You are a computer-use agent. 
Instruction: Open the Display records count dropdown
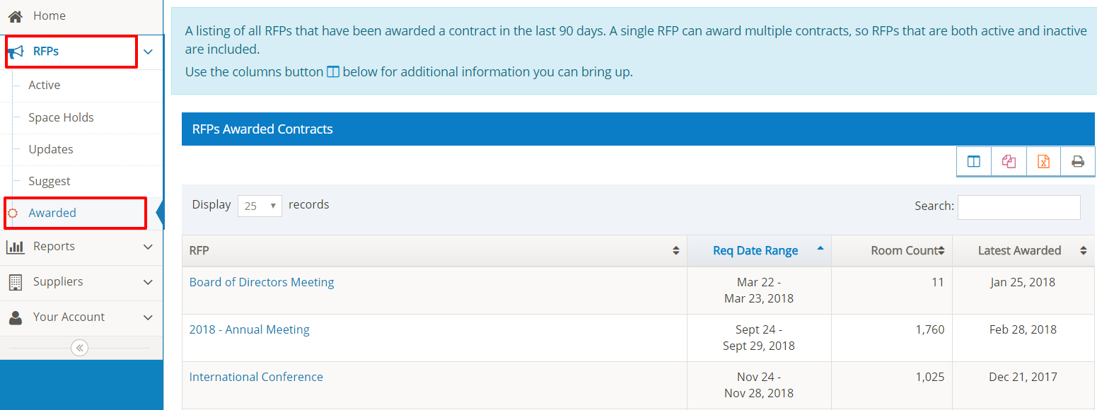coord(260,206)
